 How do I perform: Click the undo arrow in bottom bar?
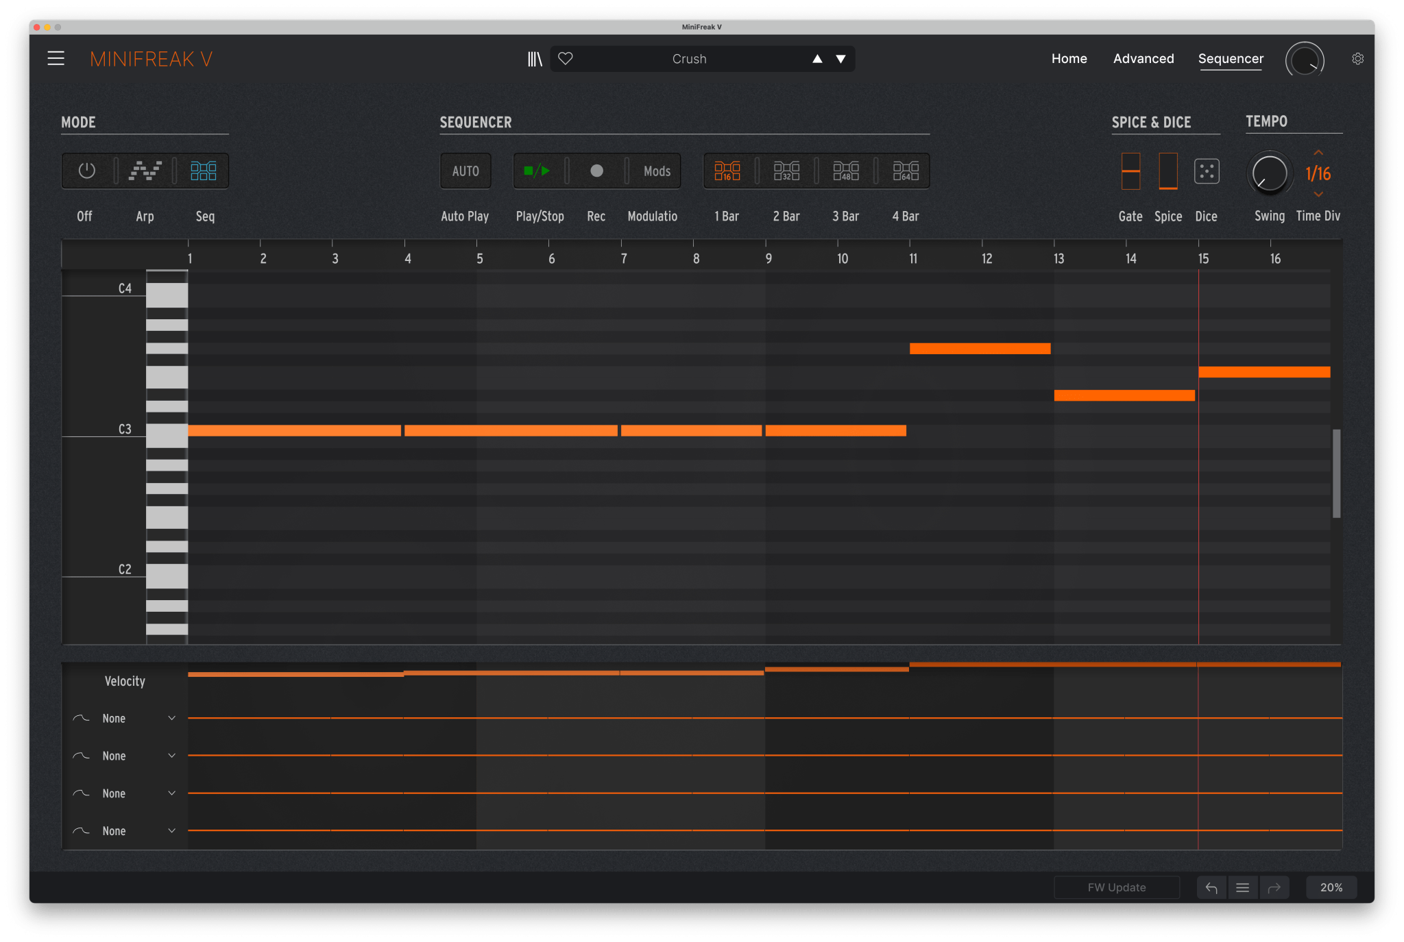click(x=1211, y=888)
